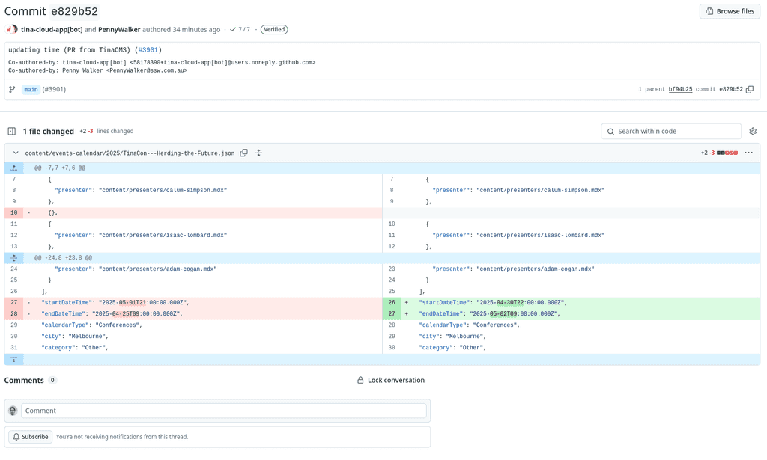Open the kebab menu for the JSON file
This screenshot has height=460, width=767.
pos(748,153)
